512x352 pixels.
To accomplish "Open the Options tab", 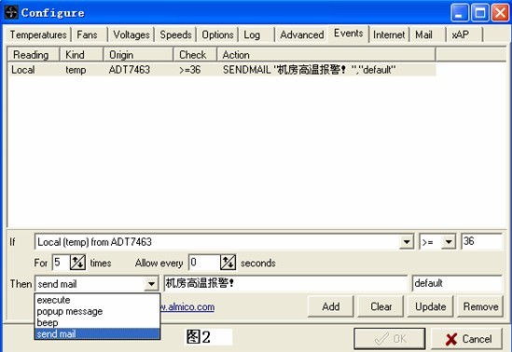I will tap(217, 34).
